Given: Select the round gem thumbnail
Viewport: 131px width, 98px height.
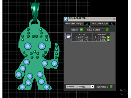Looking at the screenshot, I should tap(68, 36).
